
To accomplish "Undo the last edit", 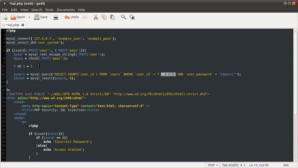I will pos(71,17).
